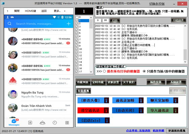Image resolution: width=189 pixels, height=134 pixels.
Task: Open settings icon beside 通讯录加粉 module
Action: pos(141,100)
